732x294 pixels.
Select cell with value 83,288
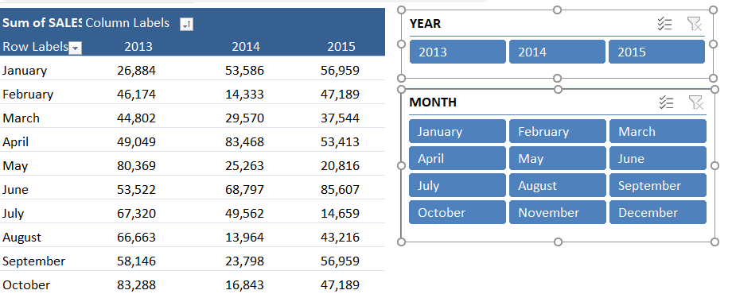[136, 285]
